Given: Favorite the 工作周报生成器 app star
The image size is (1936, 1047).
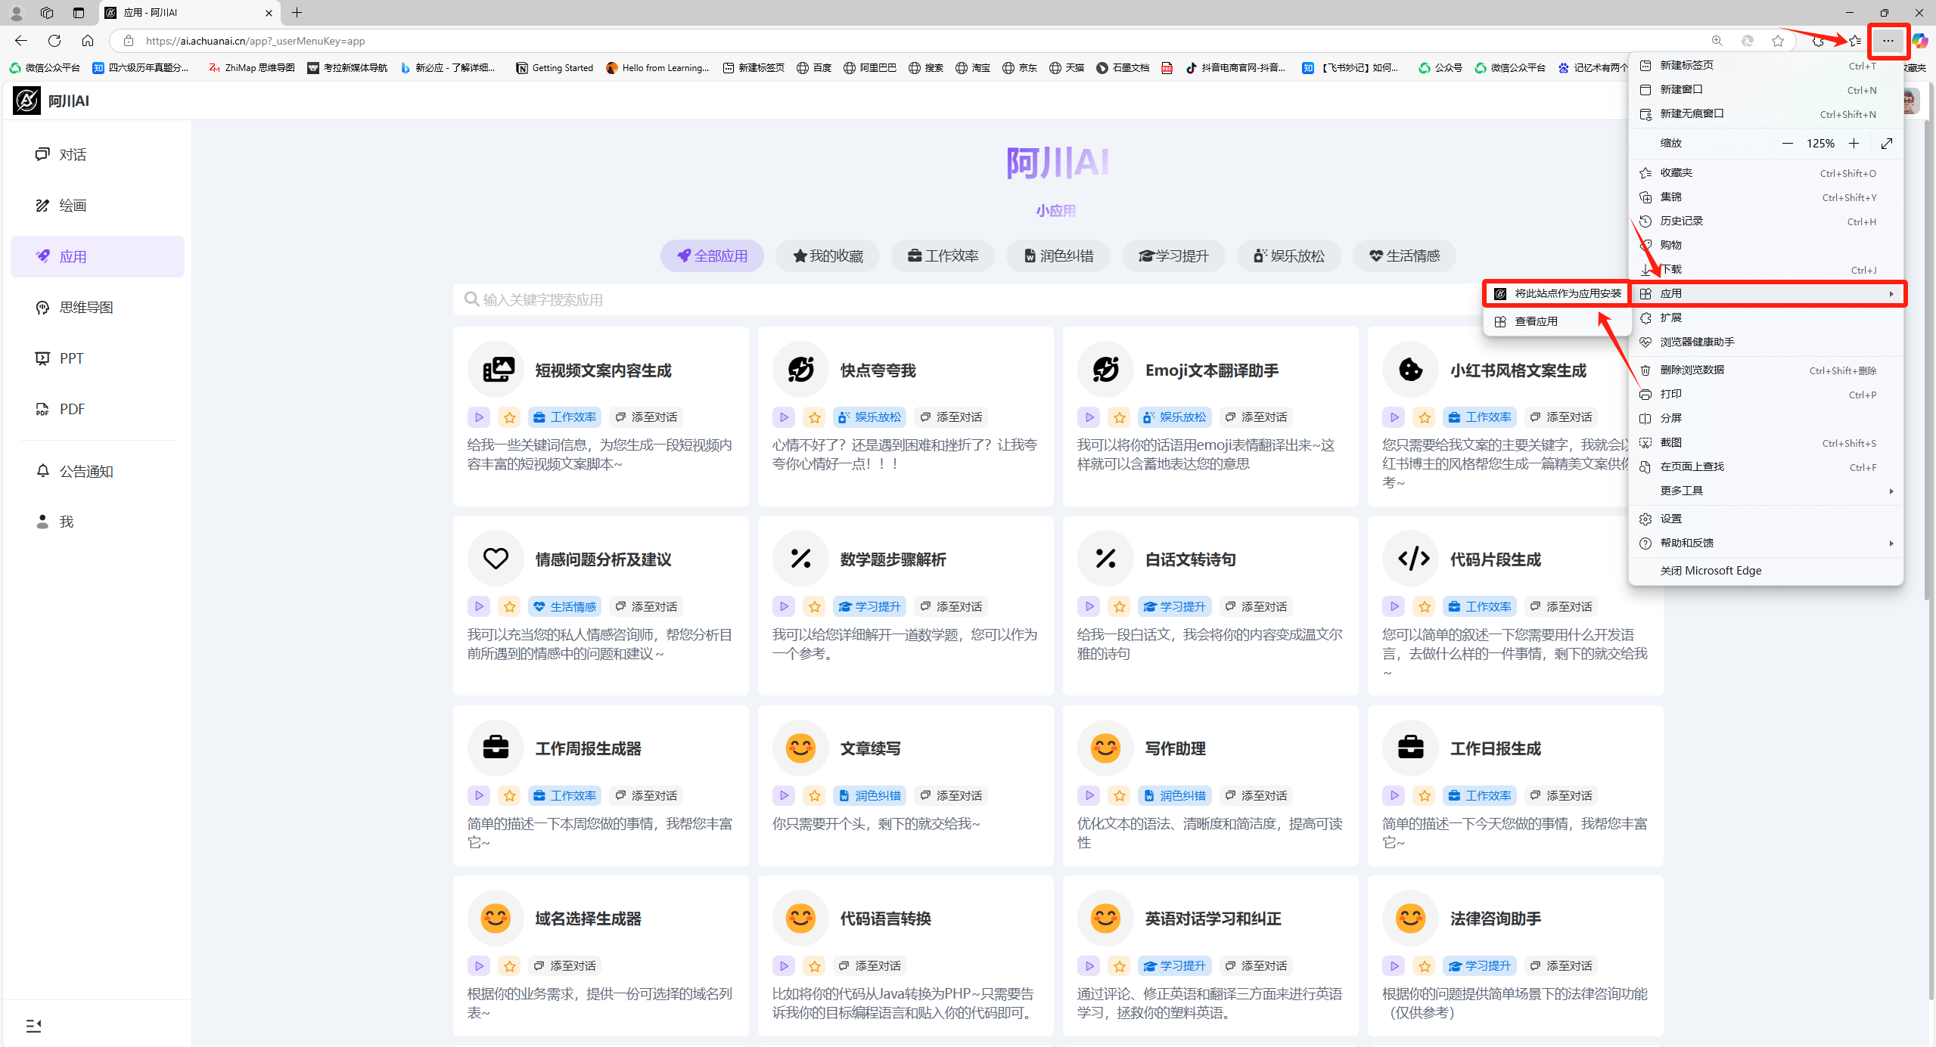Looking at the screenshot, I should tap(510, 795).
